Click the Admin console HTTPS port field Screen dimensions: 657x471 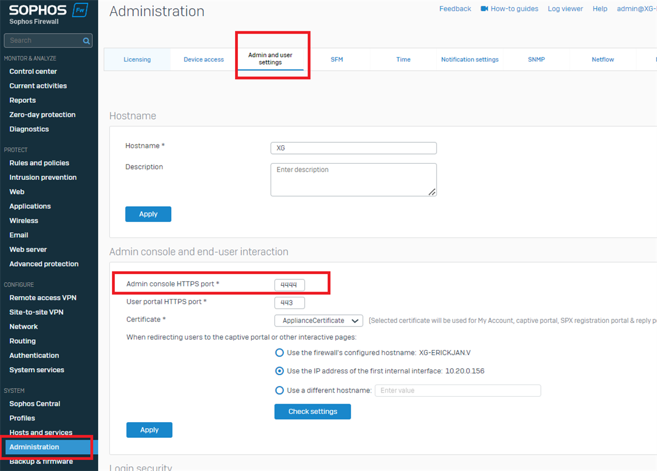[289, 285]
